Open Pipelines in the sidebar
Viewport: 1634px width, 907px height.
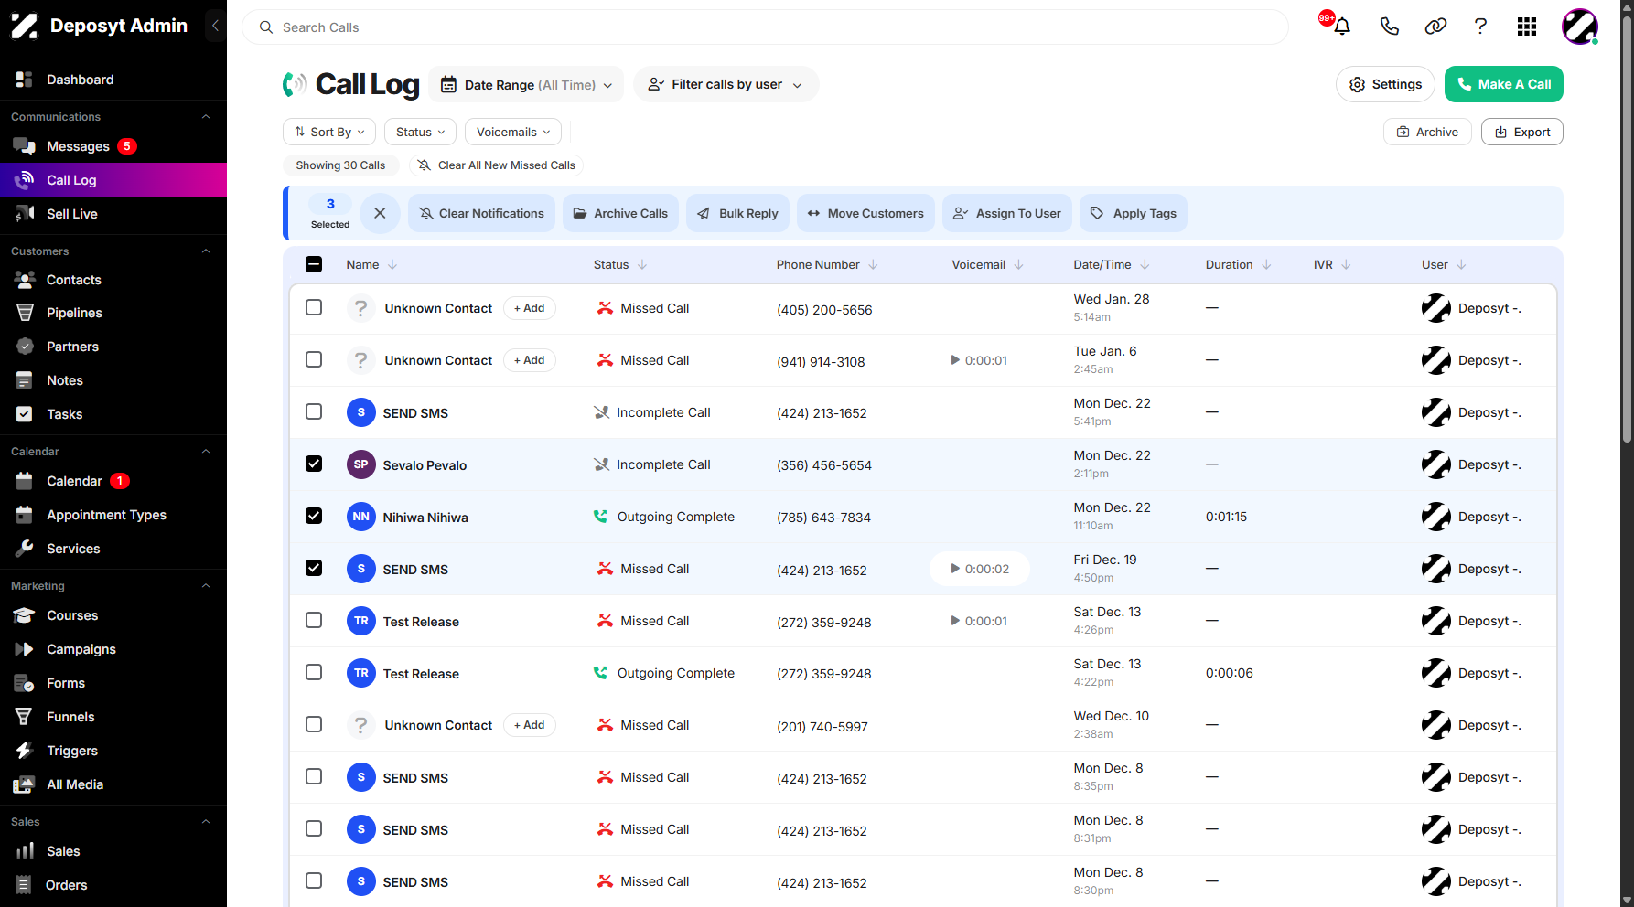113,313
